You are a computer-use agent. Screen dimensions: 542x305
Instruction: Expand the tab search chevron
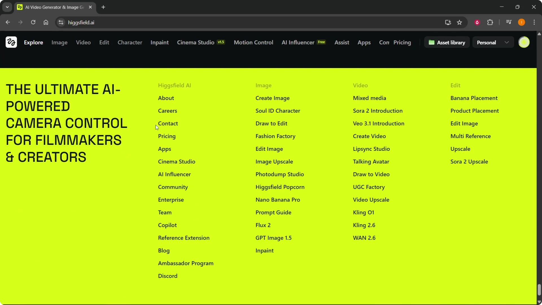[x=7, y=7]
